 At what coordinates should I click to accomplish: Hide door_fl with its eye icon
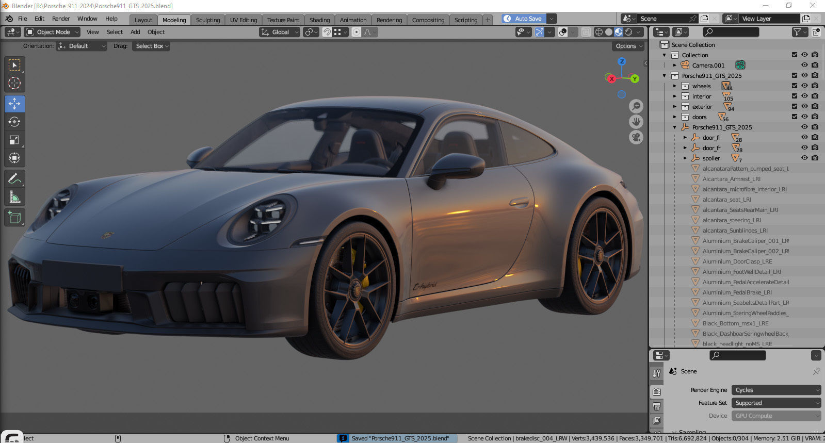coord(804,137)
